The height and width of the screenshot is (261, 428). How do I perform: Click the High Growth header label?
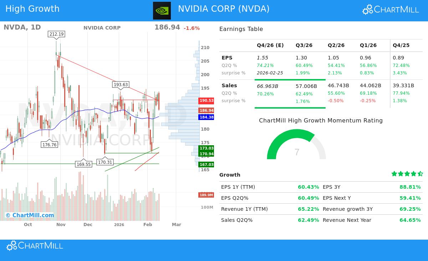[32, 9]
